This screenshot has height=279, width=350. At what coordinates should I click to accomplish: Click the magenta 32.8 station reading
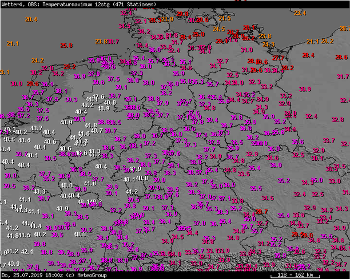pyautogui.click(x=337, y=120)
